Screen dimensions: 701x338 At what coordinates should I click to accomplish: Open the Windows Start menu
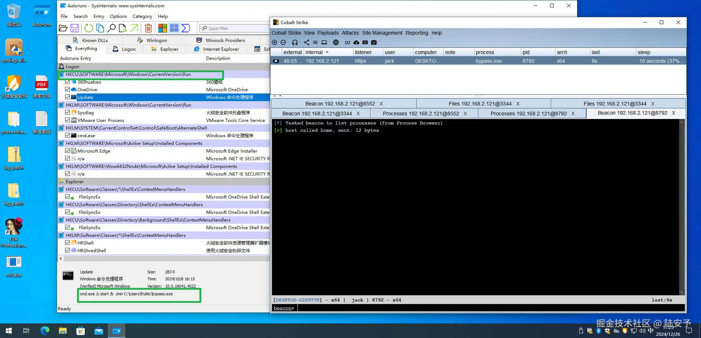9,331
